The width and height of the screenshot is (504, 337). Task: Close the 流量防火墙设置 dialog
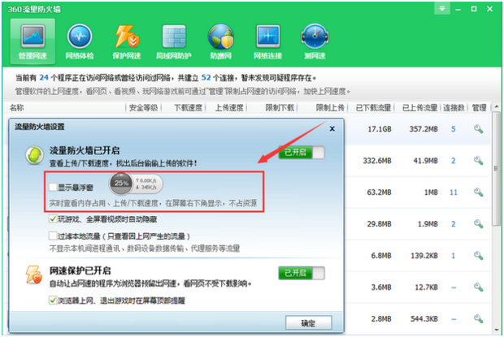[x=332, y=127]
